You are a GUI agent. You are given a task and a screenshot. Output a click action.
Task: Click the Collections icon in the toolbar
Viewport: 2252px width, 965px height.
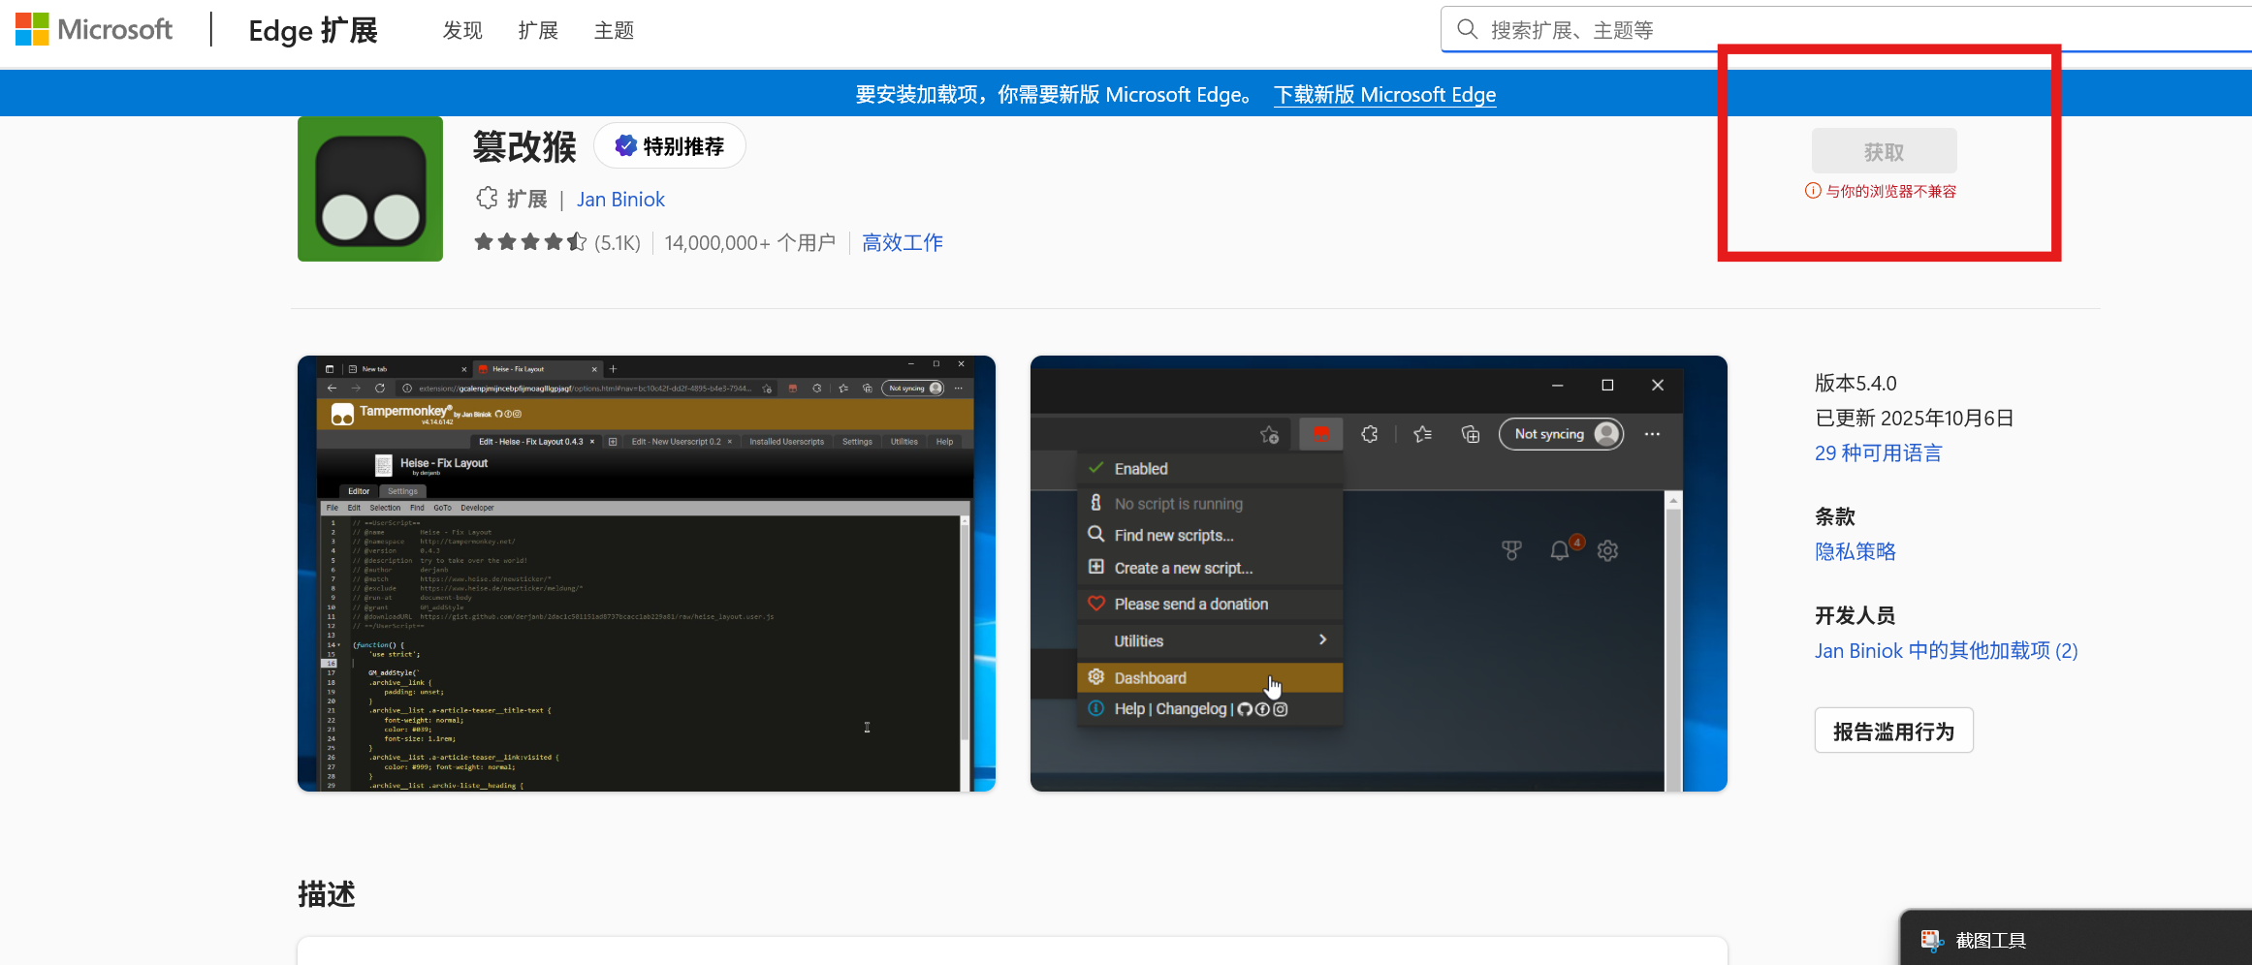point(1470,435)
